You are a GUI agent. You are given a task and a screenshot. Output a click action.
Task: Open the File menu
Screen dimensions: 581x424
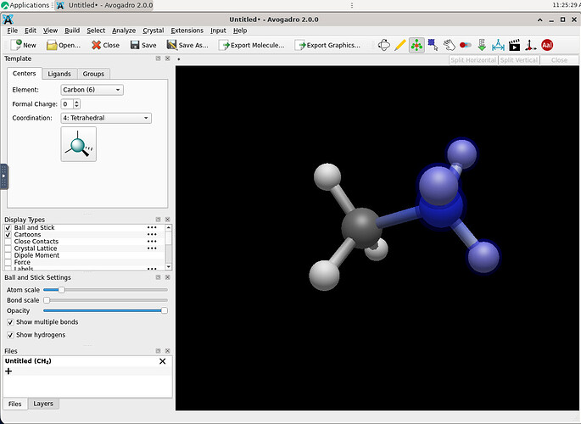(x=12, y=31)
